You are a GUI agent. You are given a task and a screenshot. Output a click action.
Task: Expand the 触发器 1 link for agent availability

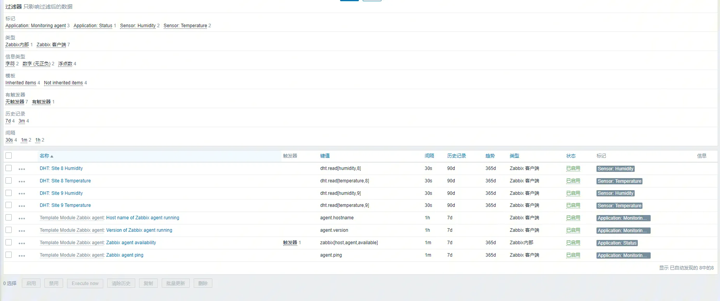[290, 243]
